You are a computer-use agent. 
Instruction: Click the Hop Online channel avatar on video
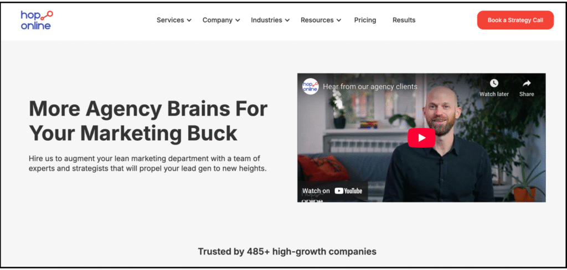pos(310,87)
